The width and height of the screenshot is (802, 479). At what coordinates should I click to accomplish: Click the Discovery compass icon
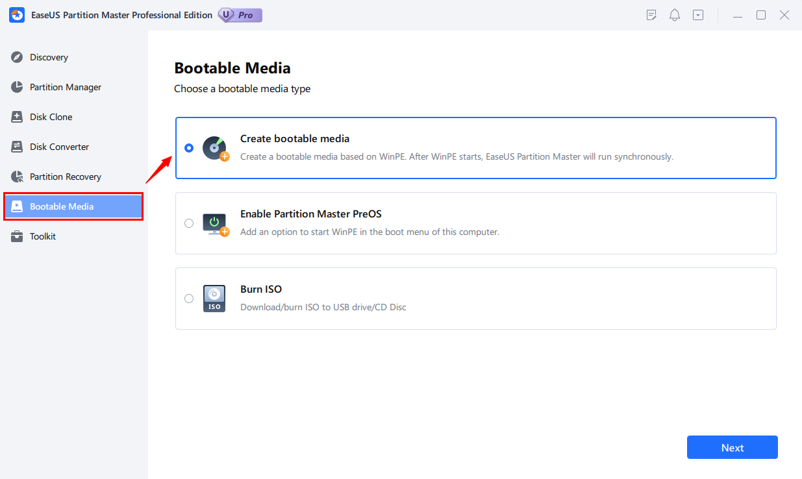click(x=18, y=57)
